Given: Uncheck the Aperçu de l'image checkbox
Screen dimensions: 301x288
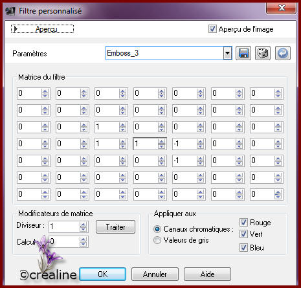Looking at the screenshot, I should pyautogui.click(x=212, y=28).
